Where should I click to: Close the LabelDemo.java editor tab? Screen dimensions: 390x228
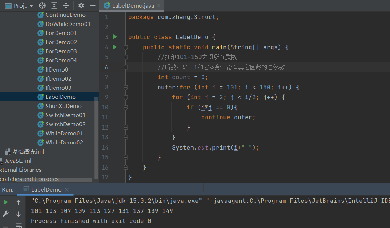[159, 5]
